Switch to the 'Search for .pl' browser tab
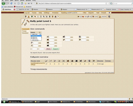Viewport: 133px width, 106px height. coord(23,9)
